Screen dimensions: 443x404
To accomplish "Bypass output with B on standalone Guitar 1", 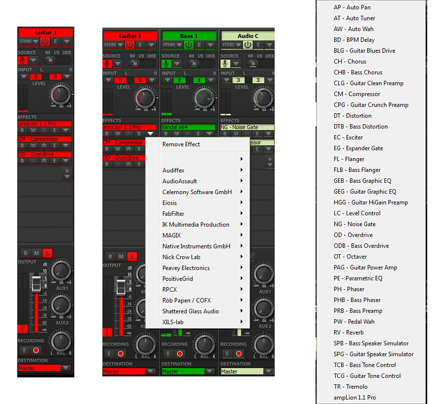I will 26,253.
